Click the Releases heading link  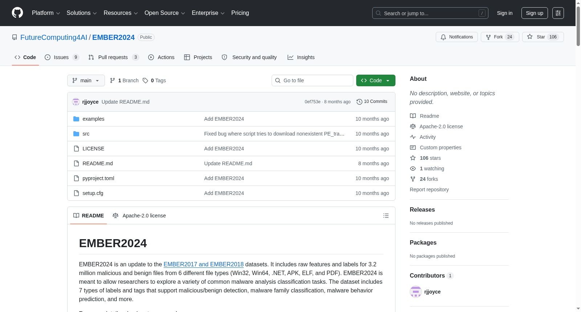pyautogui.click(x=422, y=210)
